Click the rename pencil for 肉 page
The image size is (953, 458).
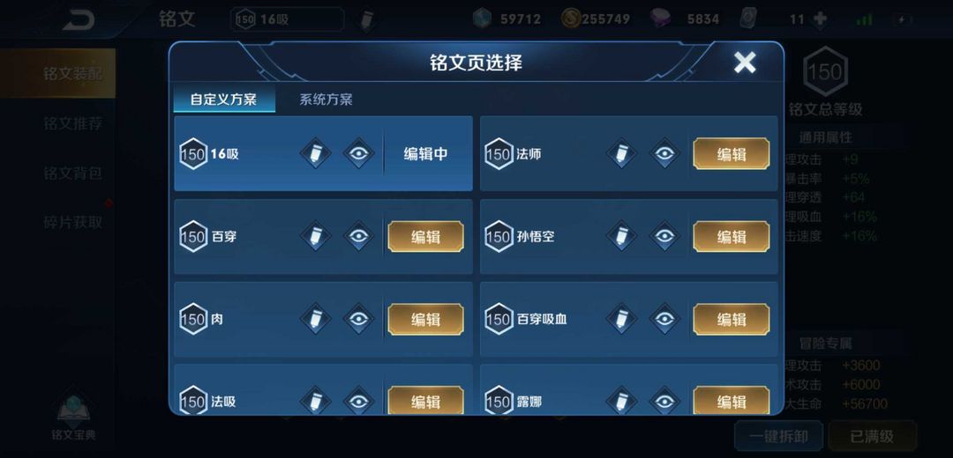point(315,319)
